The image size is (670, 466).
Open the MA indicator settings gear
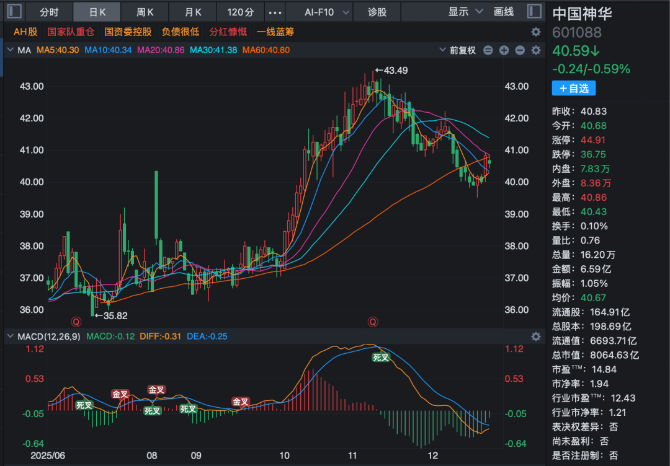click(536, 50)
